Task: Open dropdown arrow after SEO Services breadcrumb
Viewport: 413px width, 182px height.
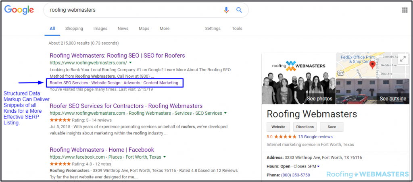Action: coord(225,113)
